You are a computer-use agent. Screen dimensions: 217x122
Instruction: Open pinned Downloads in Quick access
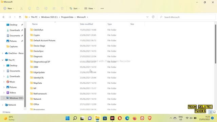[15, 30]
